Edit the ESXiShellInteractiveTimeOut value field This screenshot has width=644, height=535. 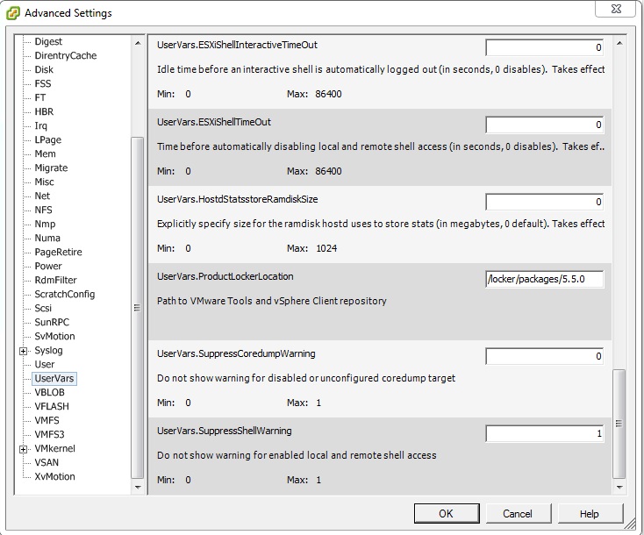(x=544, y=48)
